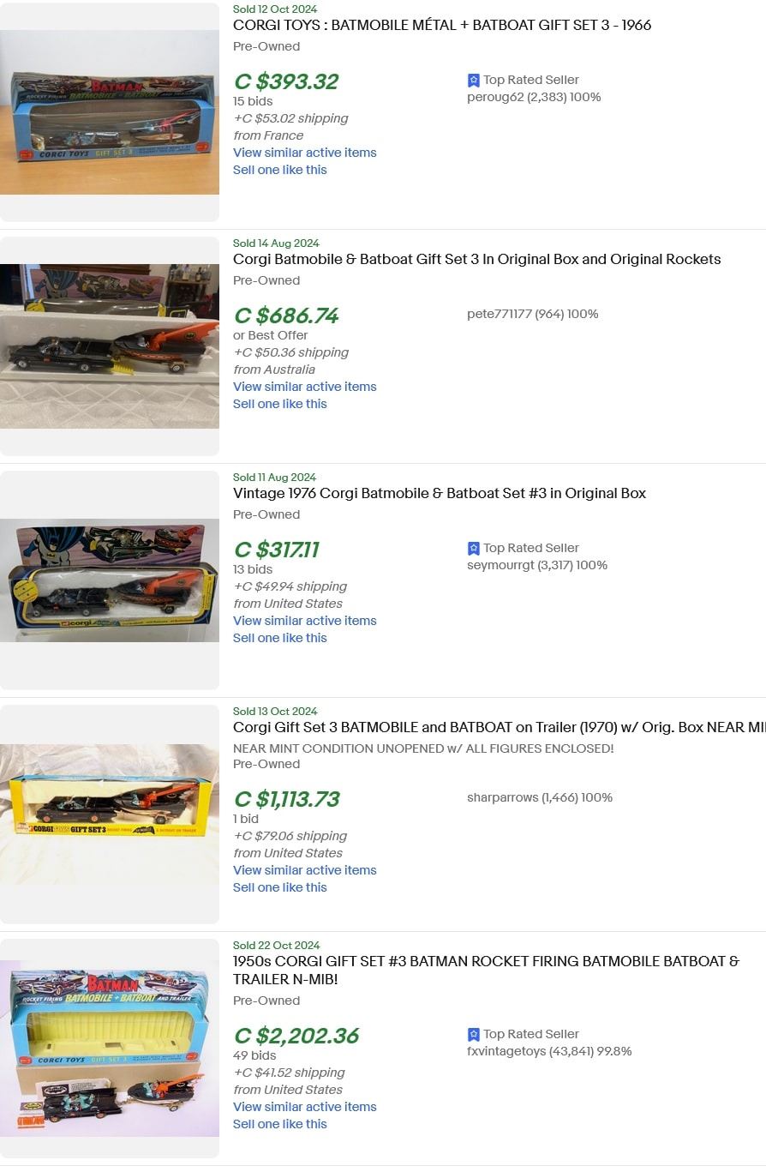
Task: Open the CORGI TOYS Batmobile Métal listing thumbnail
Action: pyautogui.click(x=110, y=112)
